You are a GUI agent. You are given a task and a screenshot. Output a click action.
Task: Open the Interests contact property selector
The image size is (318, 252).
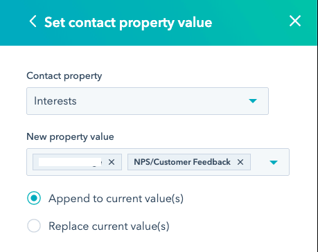click(148, 101)
